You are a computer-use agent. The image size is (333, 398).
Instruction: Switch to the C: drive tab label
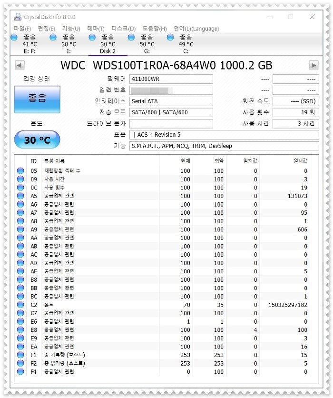(x=186, y=51)
